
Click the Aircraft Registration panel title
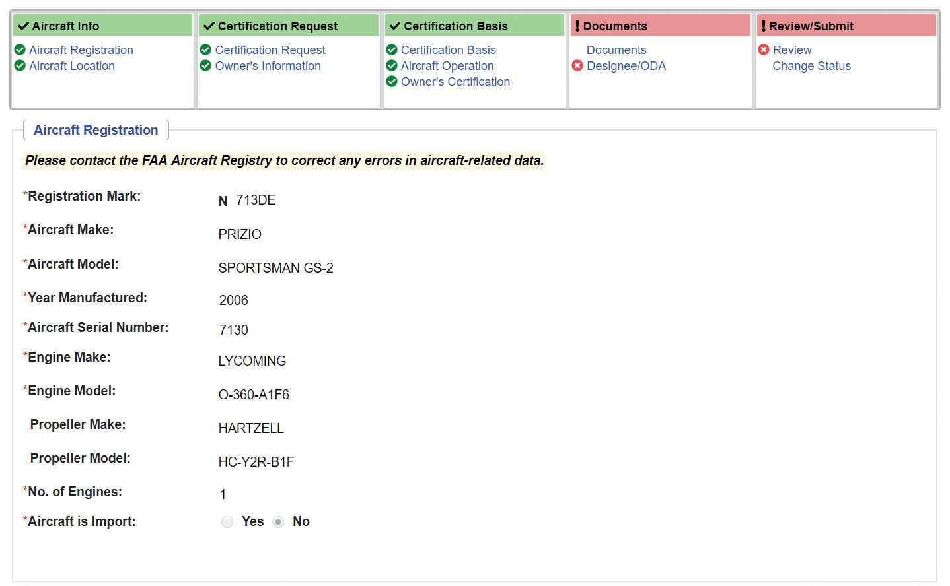click(96, 130)
